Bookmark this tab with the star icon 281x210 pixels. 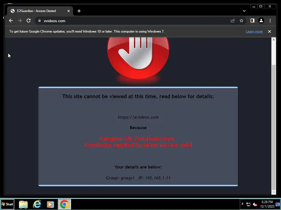[241, 21]
